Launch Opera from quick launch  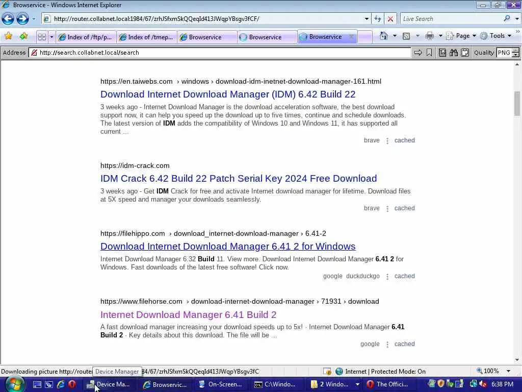pyautogui.click(x=72, y=384)
